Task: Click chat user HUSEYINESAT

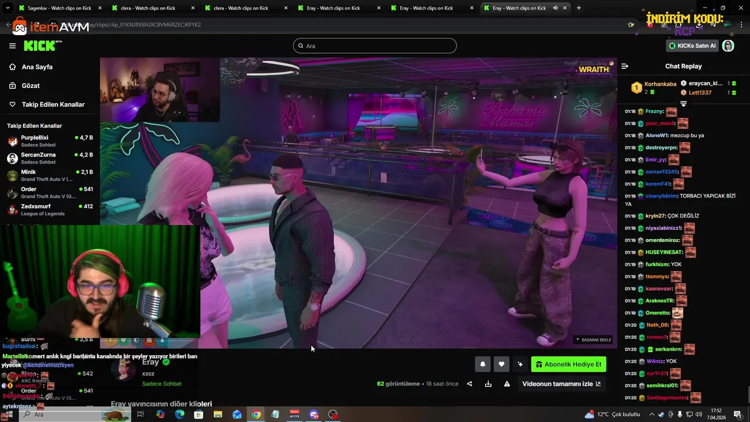Action: (x=664, y=252)
